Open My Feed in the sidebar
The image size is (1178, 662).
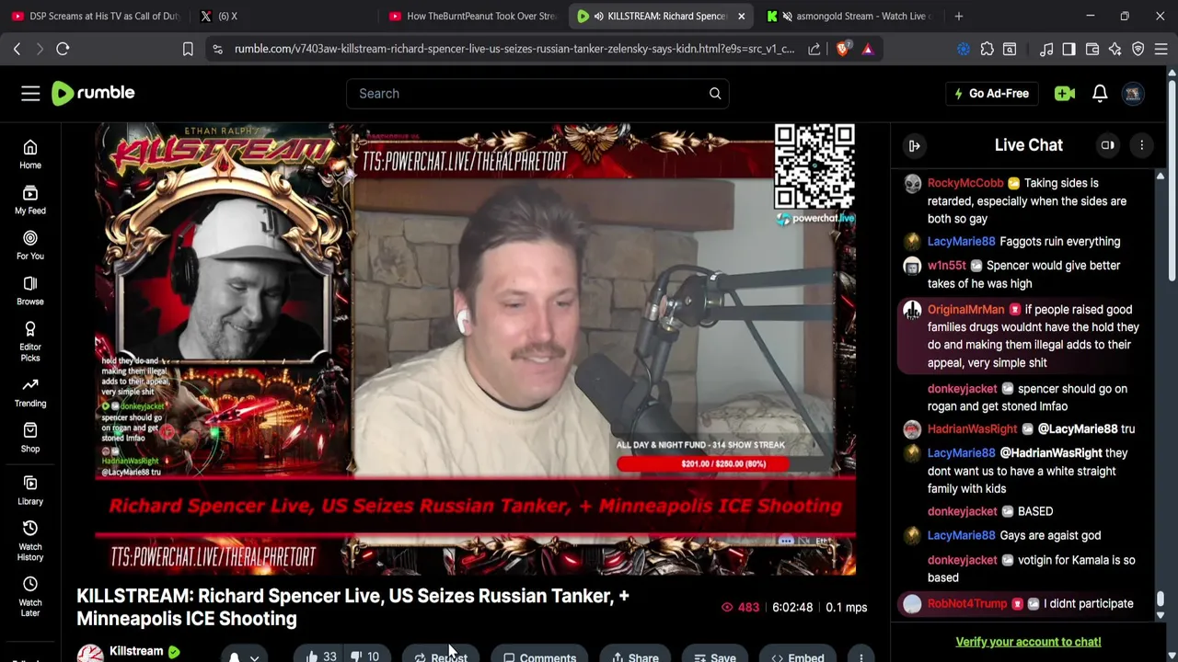click(30, 200)
